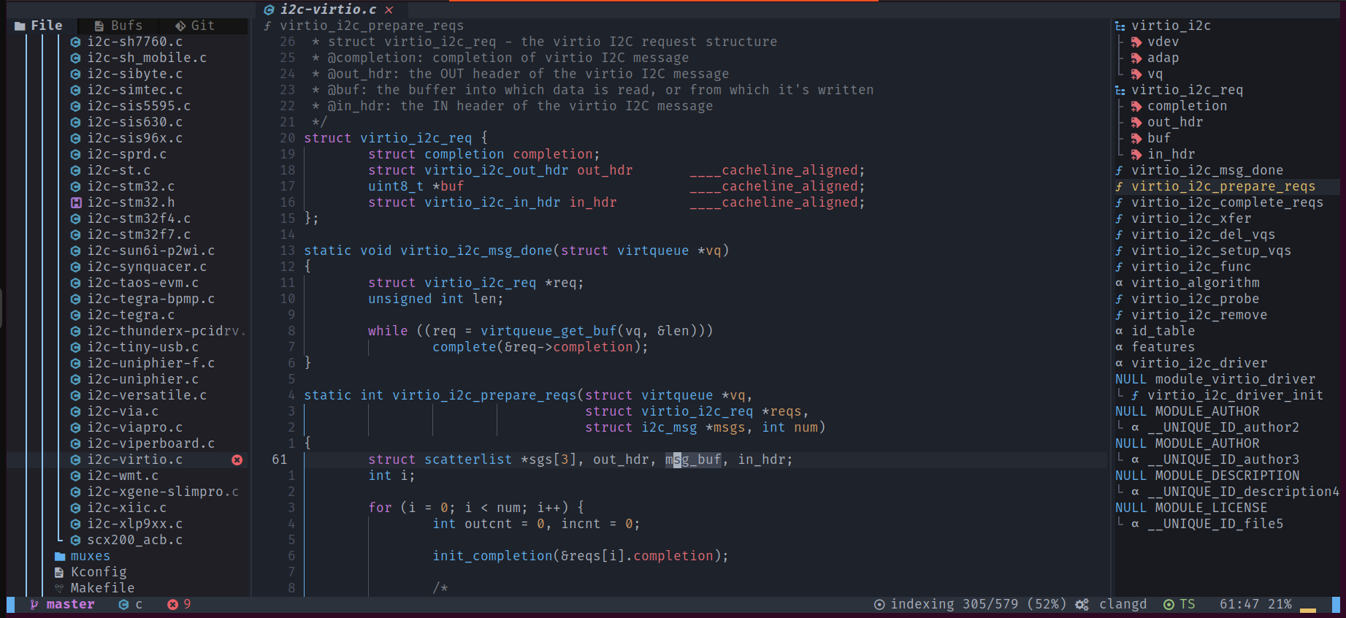Jump to virtio_i2c_xfer in symbol outline
Viewport: 1346px width, 618px height.
pyautogui.click(x=1190, y=218)
